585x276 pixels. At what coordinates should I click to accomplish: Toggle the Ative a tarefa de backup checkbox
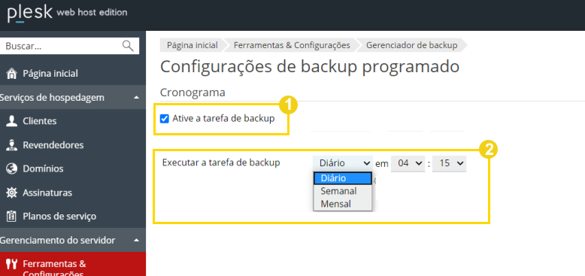pyautogui.click(x=164, y=119)
